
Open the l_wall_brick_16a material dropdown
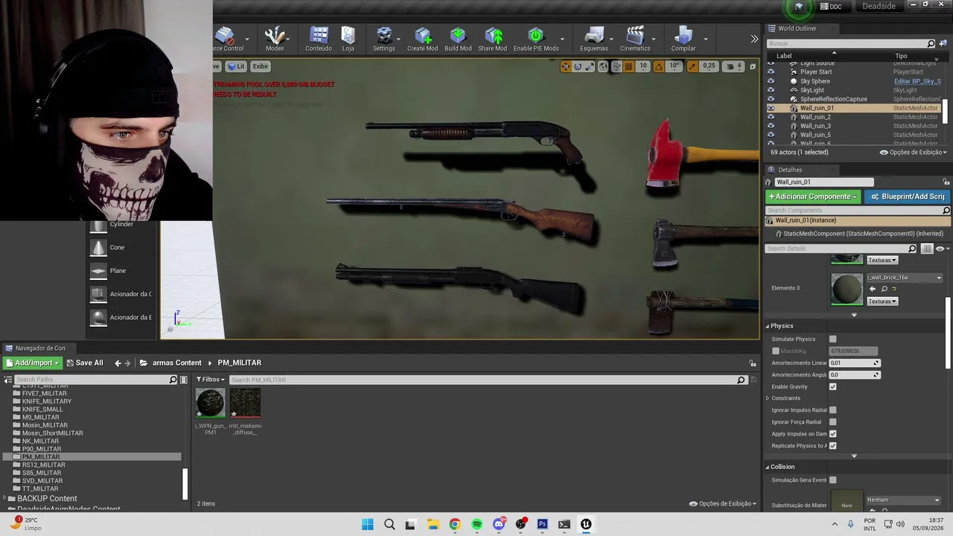(905, 278)
